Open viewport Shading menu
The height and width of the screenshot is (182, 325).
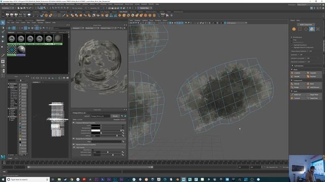[138, 20]
